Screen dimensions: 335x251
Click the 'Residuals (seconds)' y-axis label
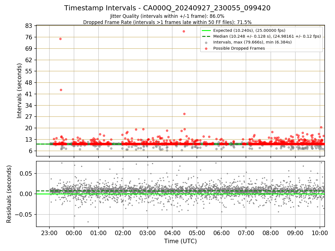pos(9,194)
